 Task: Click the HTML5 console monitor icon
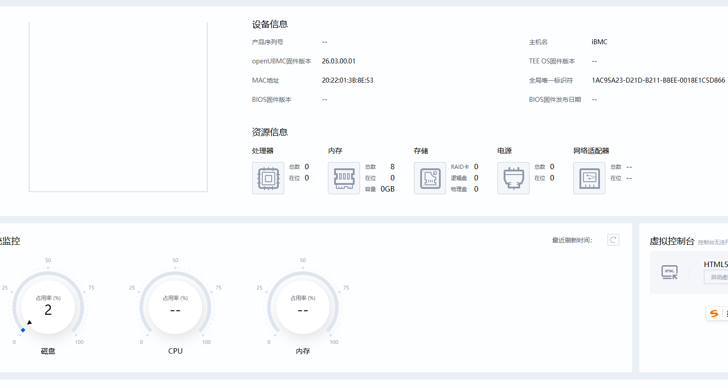click(669, 272)
